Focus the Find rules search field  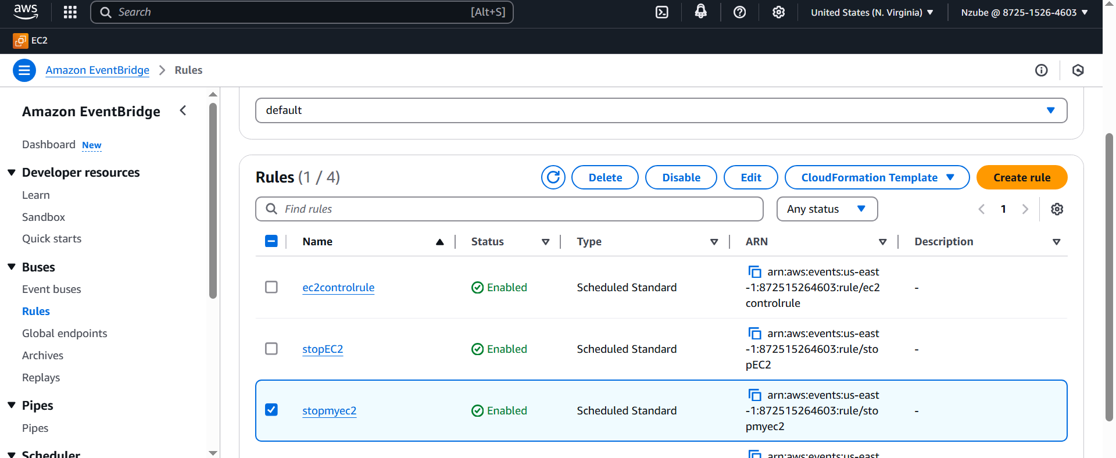[x=509, y=209]
